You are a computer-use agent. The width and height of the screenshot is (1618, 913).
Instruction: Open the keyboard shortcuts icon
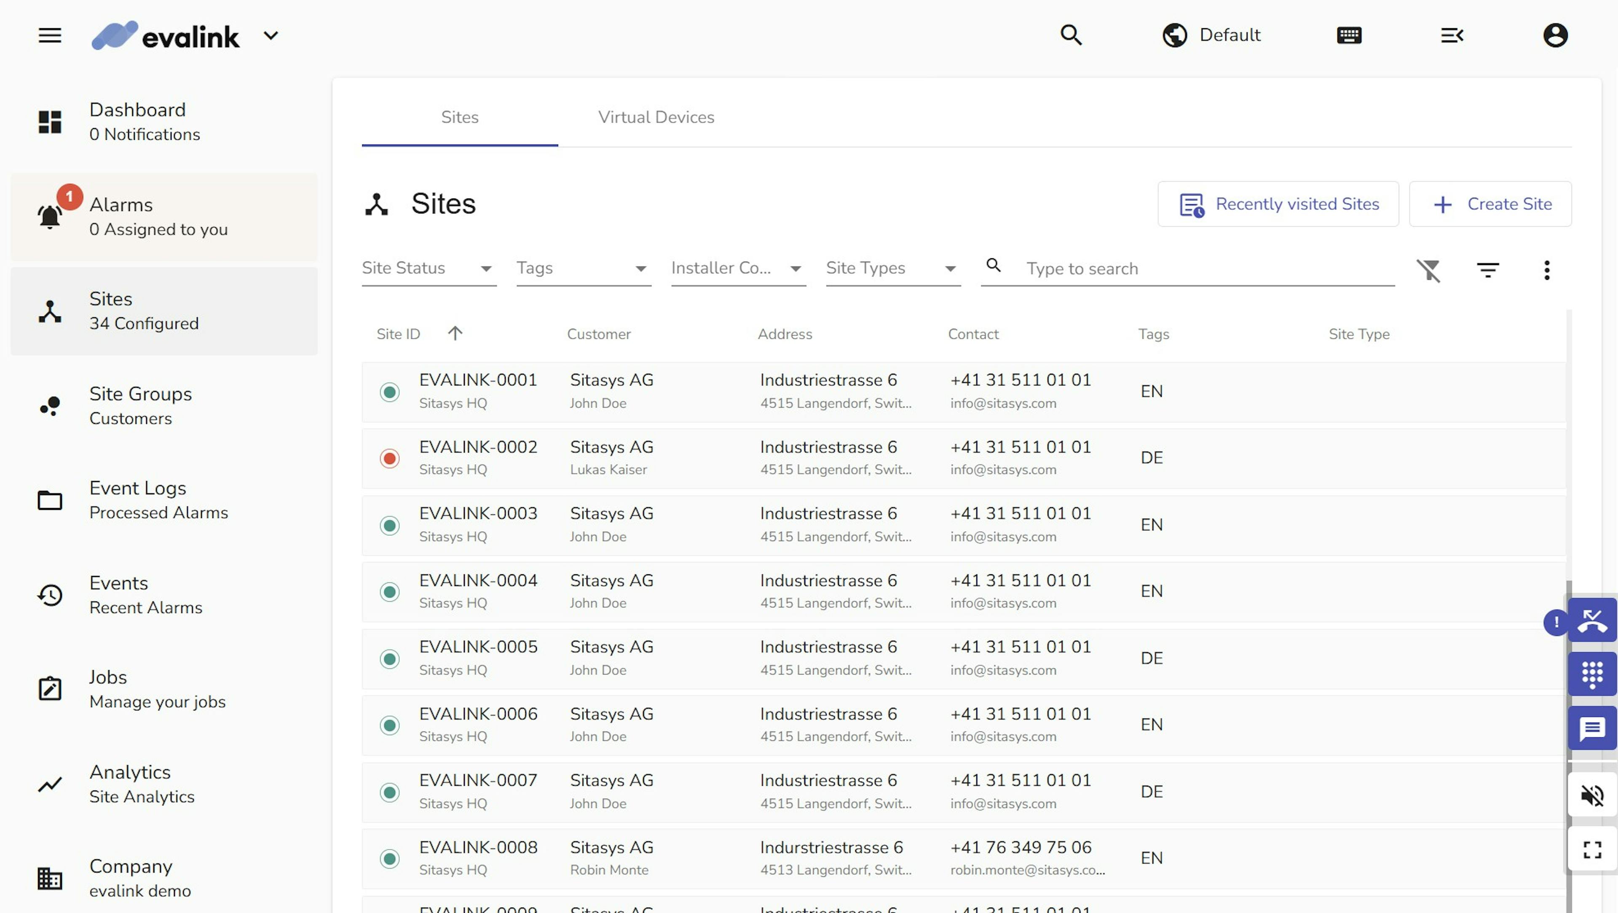(1349, 35)
